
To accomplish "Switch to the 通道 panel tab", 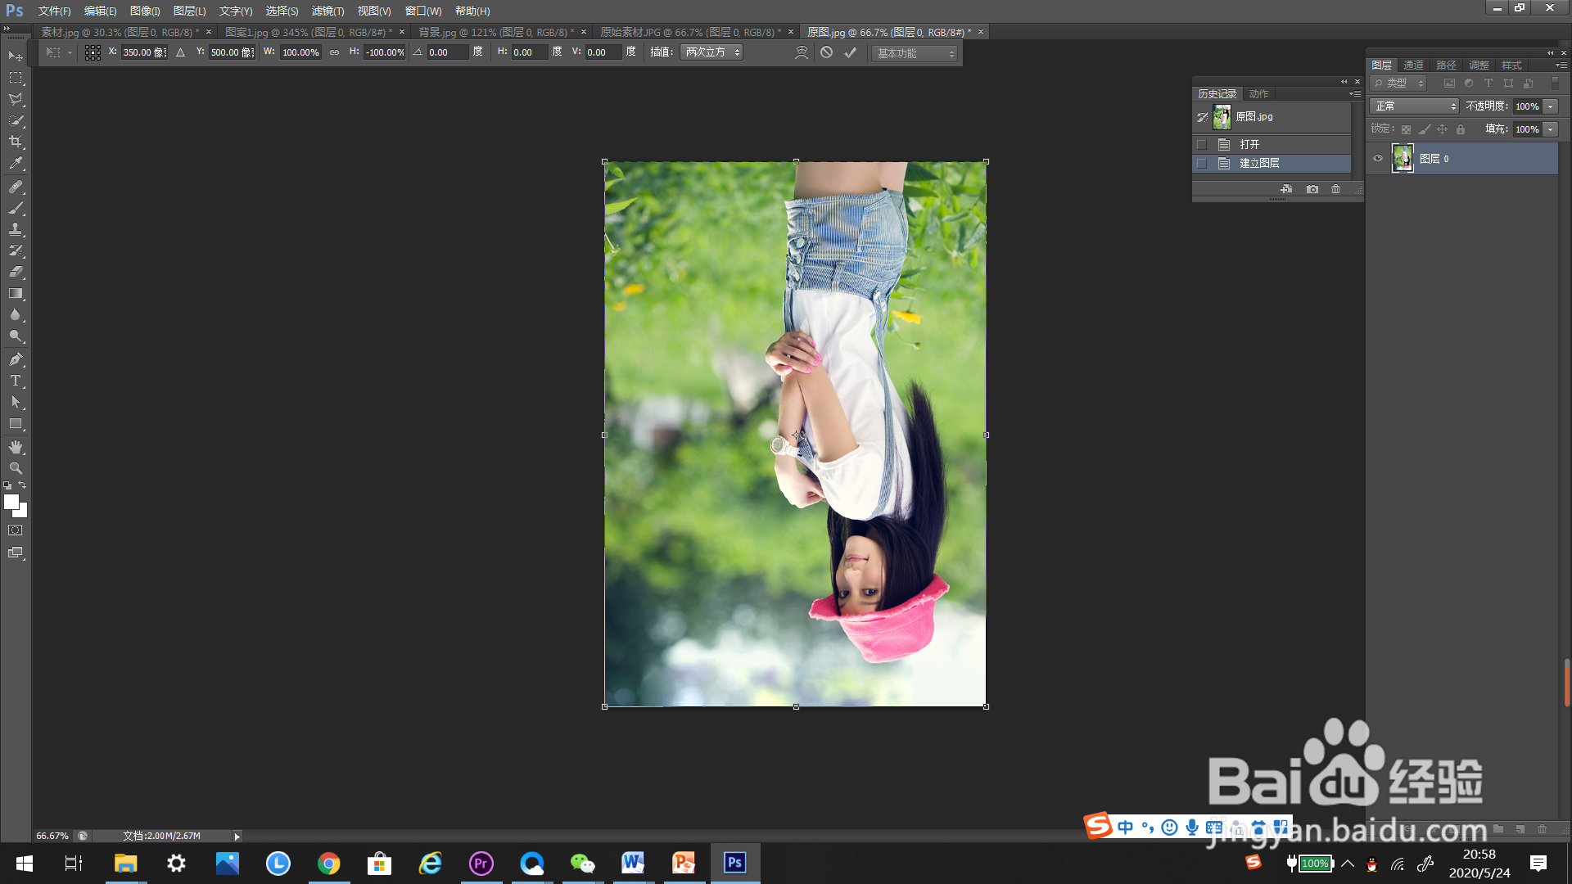I will coord(1413,65).
